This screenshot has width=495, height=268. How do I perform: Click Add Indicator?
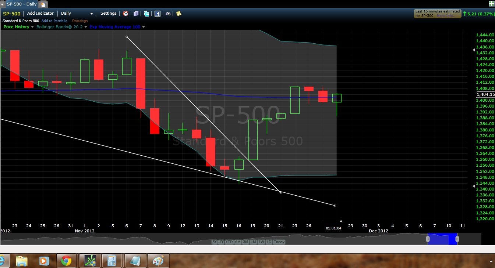(40, 14)
